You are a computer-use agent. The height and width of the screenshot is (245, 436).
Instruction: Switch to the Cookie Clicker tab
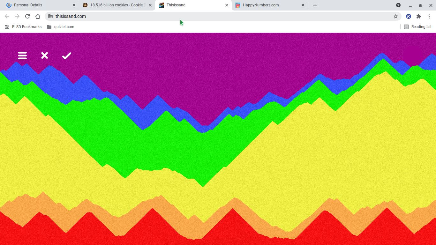(x=115, y=5)
